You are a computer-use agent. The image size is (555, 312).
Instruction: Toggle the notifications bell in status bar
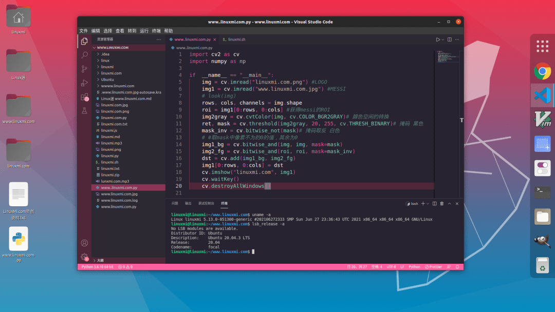pyautogui.click(x=457, y=267)
